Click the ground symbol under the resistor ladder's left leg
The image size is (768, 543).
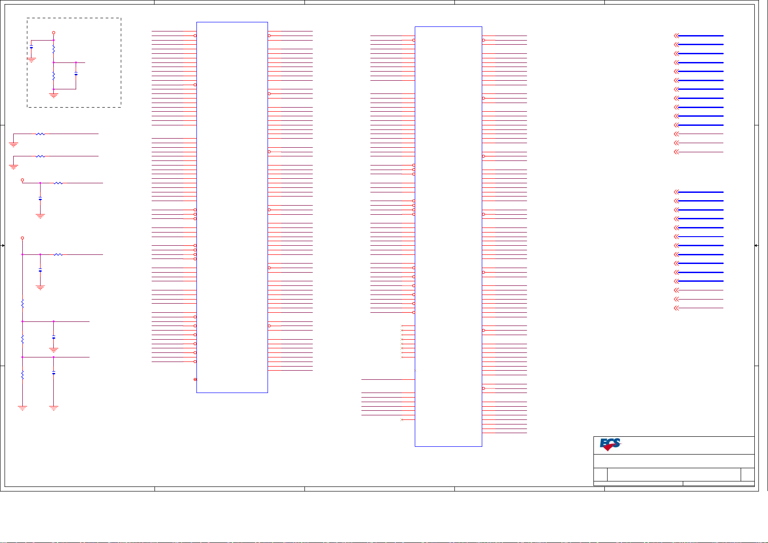pyautogui.click(x=22, y=408)
